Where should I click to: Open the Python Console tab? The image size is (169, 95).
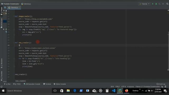click(x=60, y=84)
